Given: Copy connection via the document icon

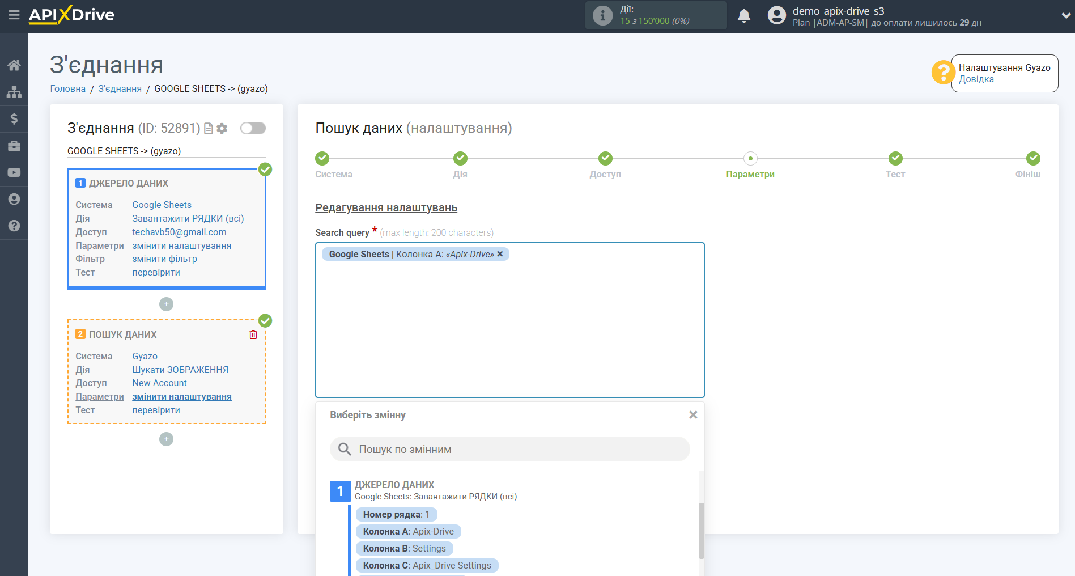Looking at the screenshot, I should pos(208,128).
